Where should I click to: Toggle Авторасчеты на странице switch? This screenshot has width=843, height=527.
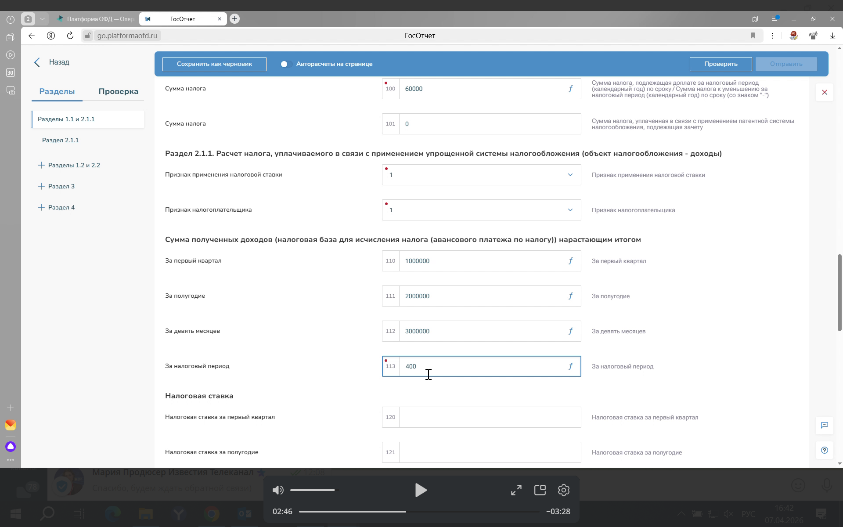286,64
